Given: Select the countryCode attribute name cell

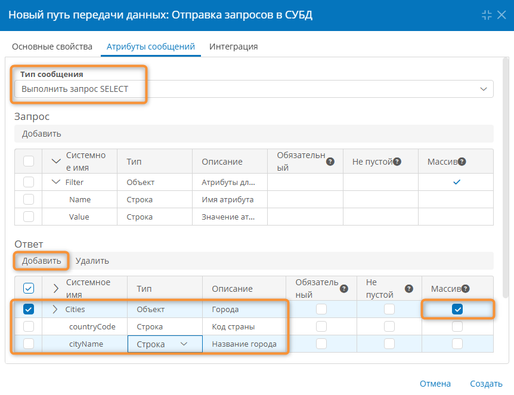Looking at the screenshot, I should pos(85,326).
